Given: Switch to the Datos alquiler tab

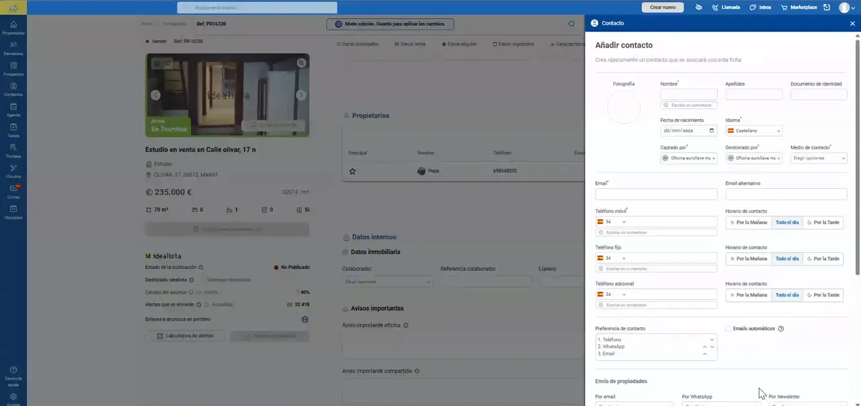Looking at the screenshot, I should coord(459,44).
